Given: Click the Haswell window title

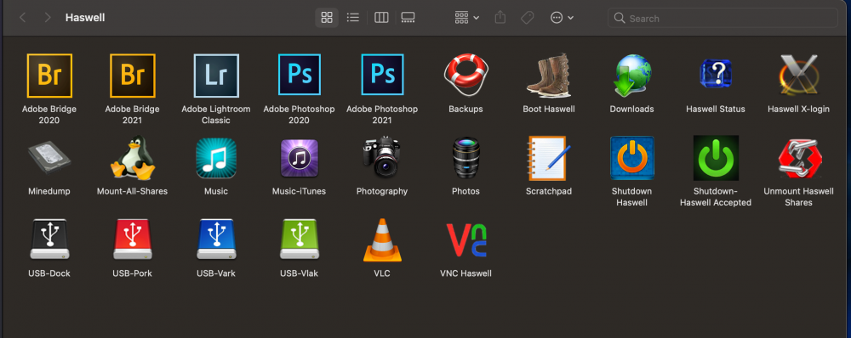Looking at the screenshot, I should (x=85, y=18).
